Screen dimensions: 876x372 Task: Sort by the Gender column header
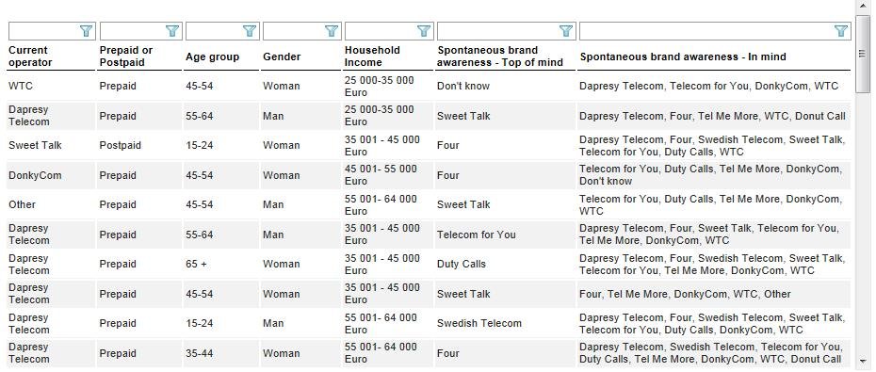[x=282, y=57]
